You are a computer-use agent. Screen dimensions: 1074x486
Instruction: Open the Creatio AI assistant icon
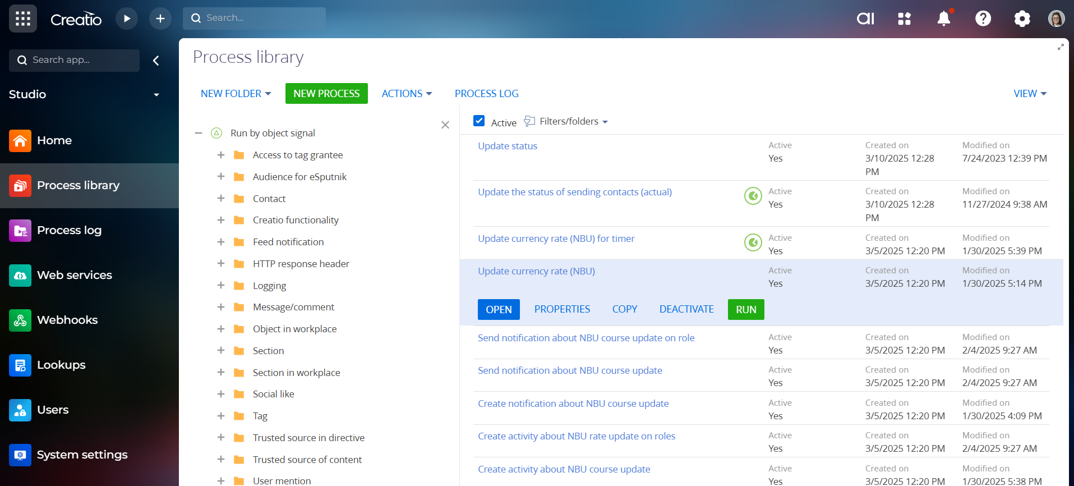coord(865,19)
